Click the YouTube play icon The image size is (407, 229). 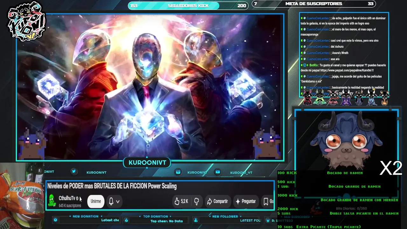218,172
